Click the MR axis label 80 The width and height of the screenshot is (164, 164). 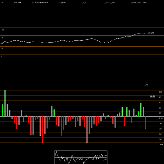(x=160, y=97)
